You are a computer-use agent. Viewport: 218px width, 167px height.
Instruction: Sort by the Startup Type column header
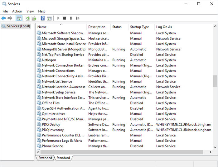point(141,27)
